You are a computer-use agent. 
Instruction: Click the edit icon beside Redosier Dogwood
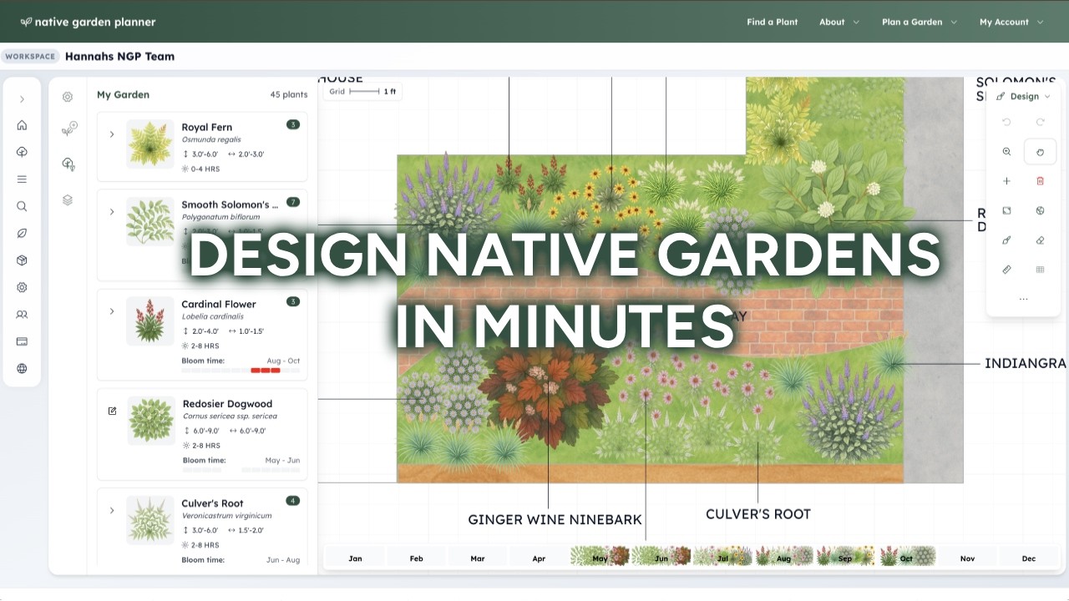point(112,411)
